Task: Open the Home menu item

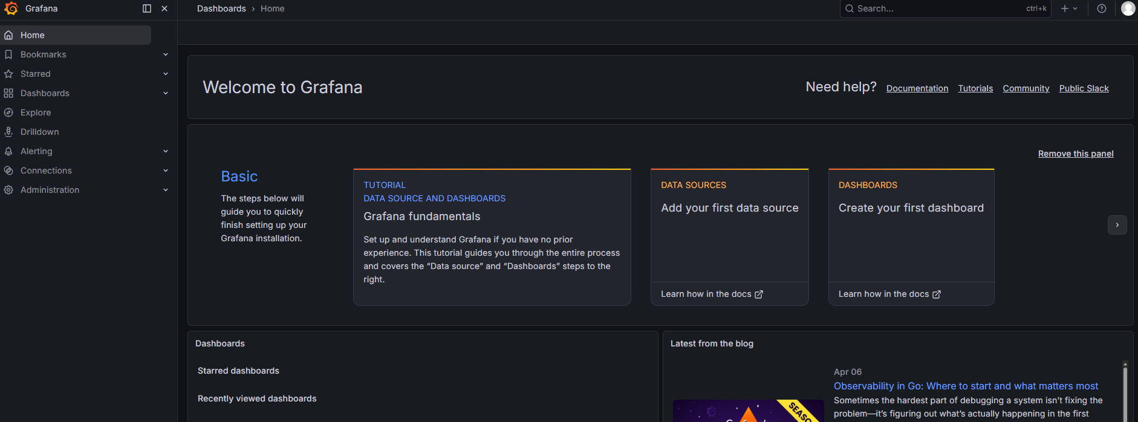Action: [x=76, y=35]
